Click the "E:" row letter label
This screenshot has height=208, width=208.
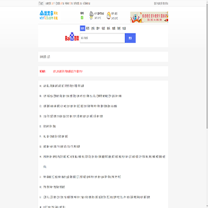click(40, 127)
